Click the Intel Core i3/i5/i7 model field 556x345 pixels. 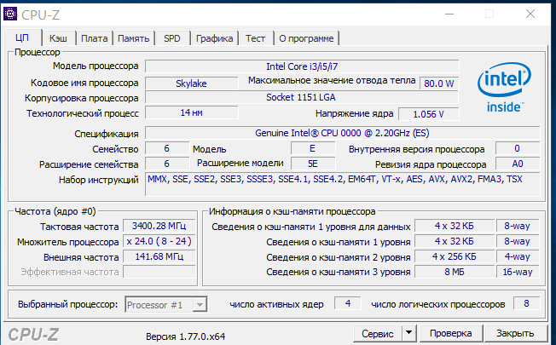[302, 66]
